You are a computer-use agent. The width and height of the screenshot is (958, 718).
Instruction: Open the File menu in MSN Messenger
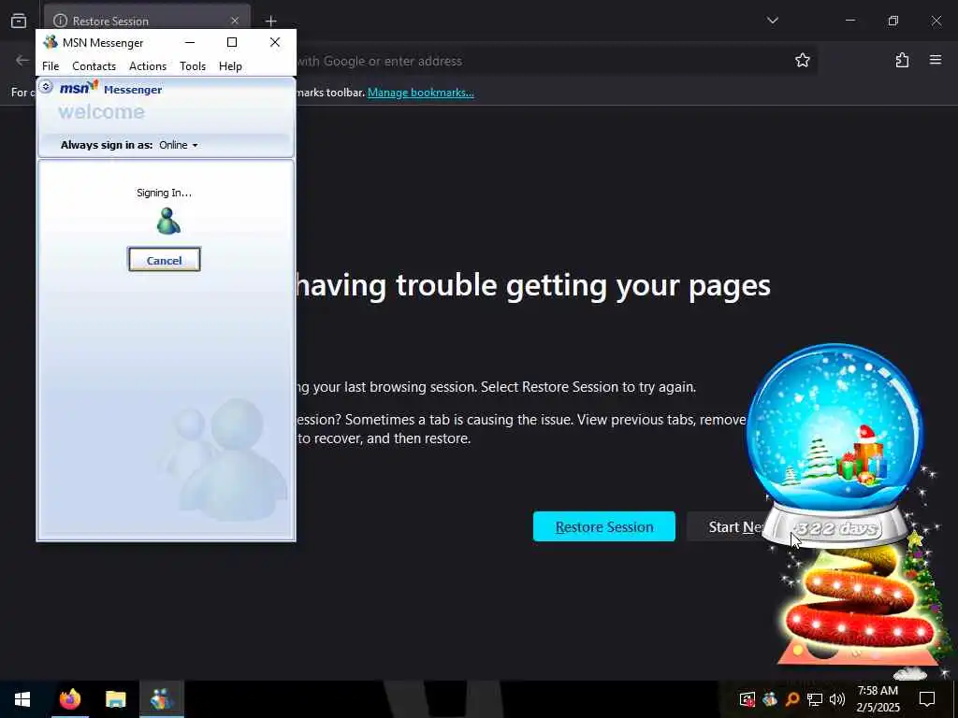coord(51,66)
